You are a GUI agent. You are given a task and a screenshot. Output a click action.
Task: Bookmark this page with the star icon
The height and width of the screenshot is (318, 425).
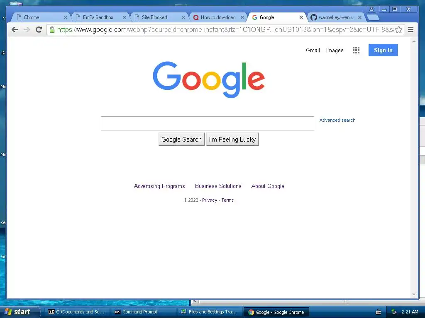[x=399, y=29]
